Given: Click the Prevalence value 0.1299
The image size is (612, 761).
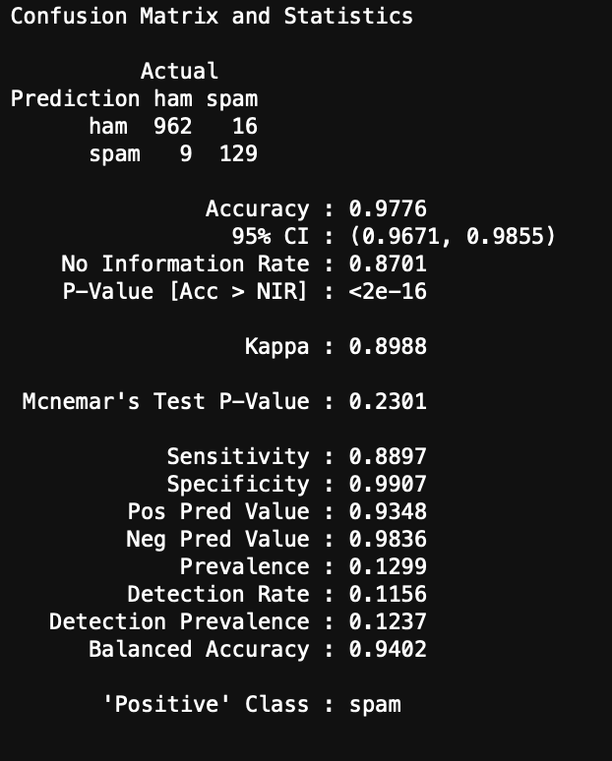Looking at the screenshot, I should (x=388, y=566).
